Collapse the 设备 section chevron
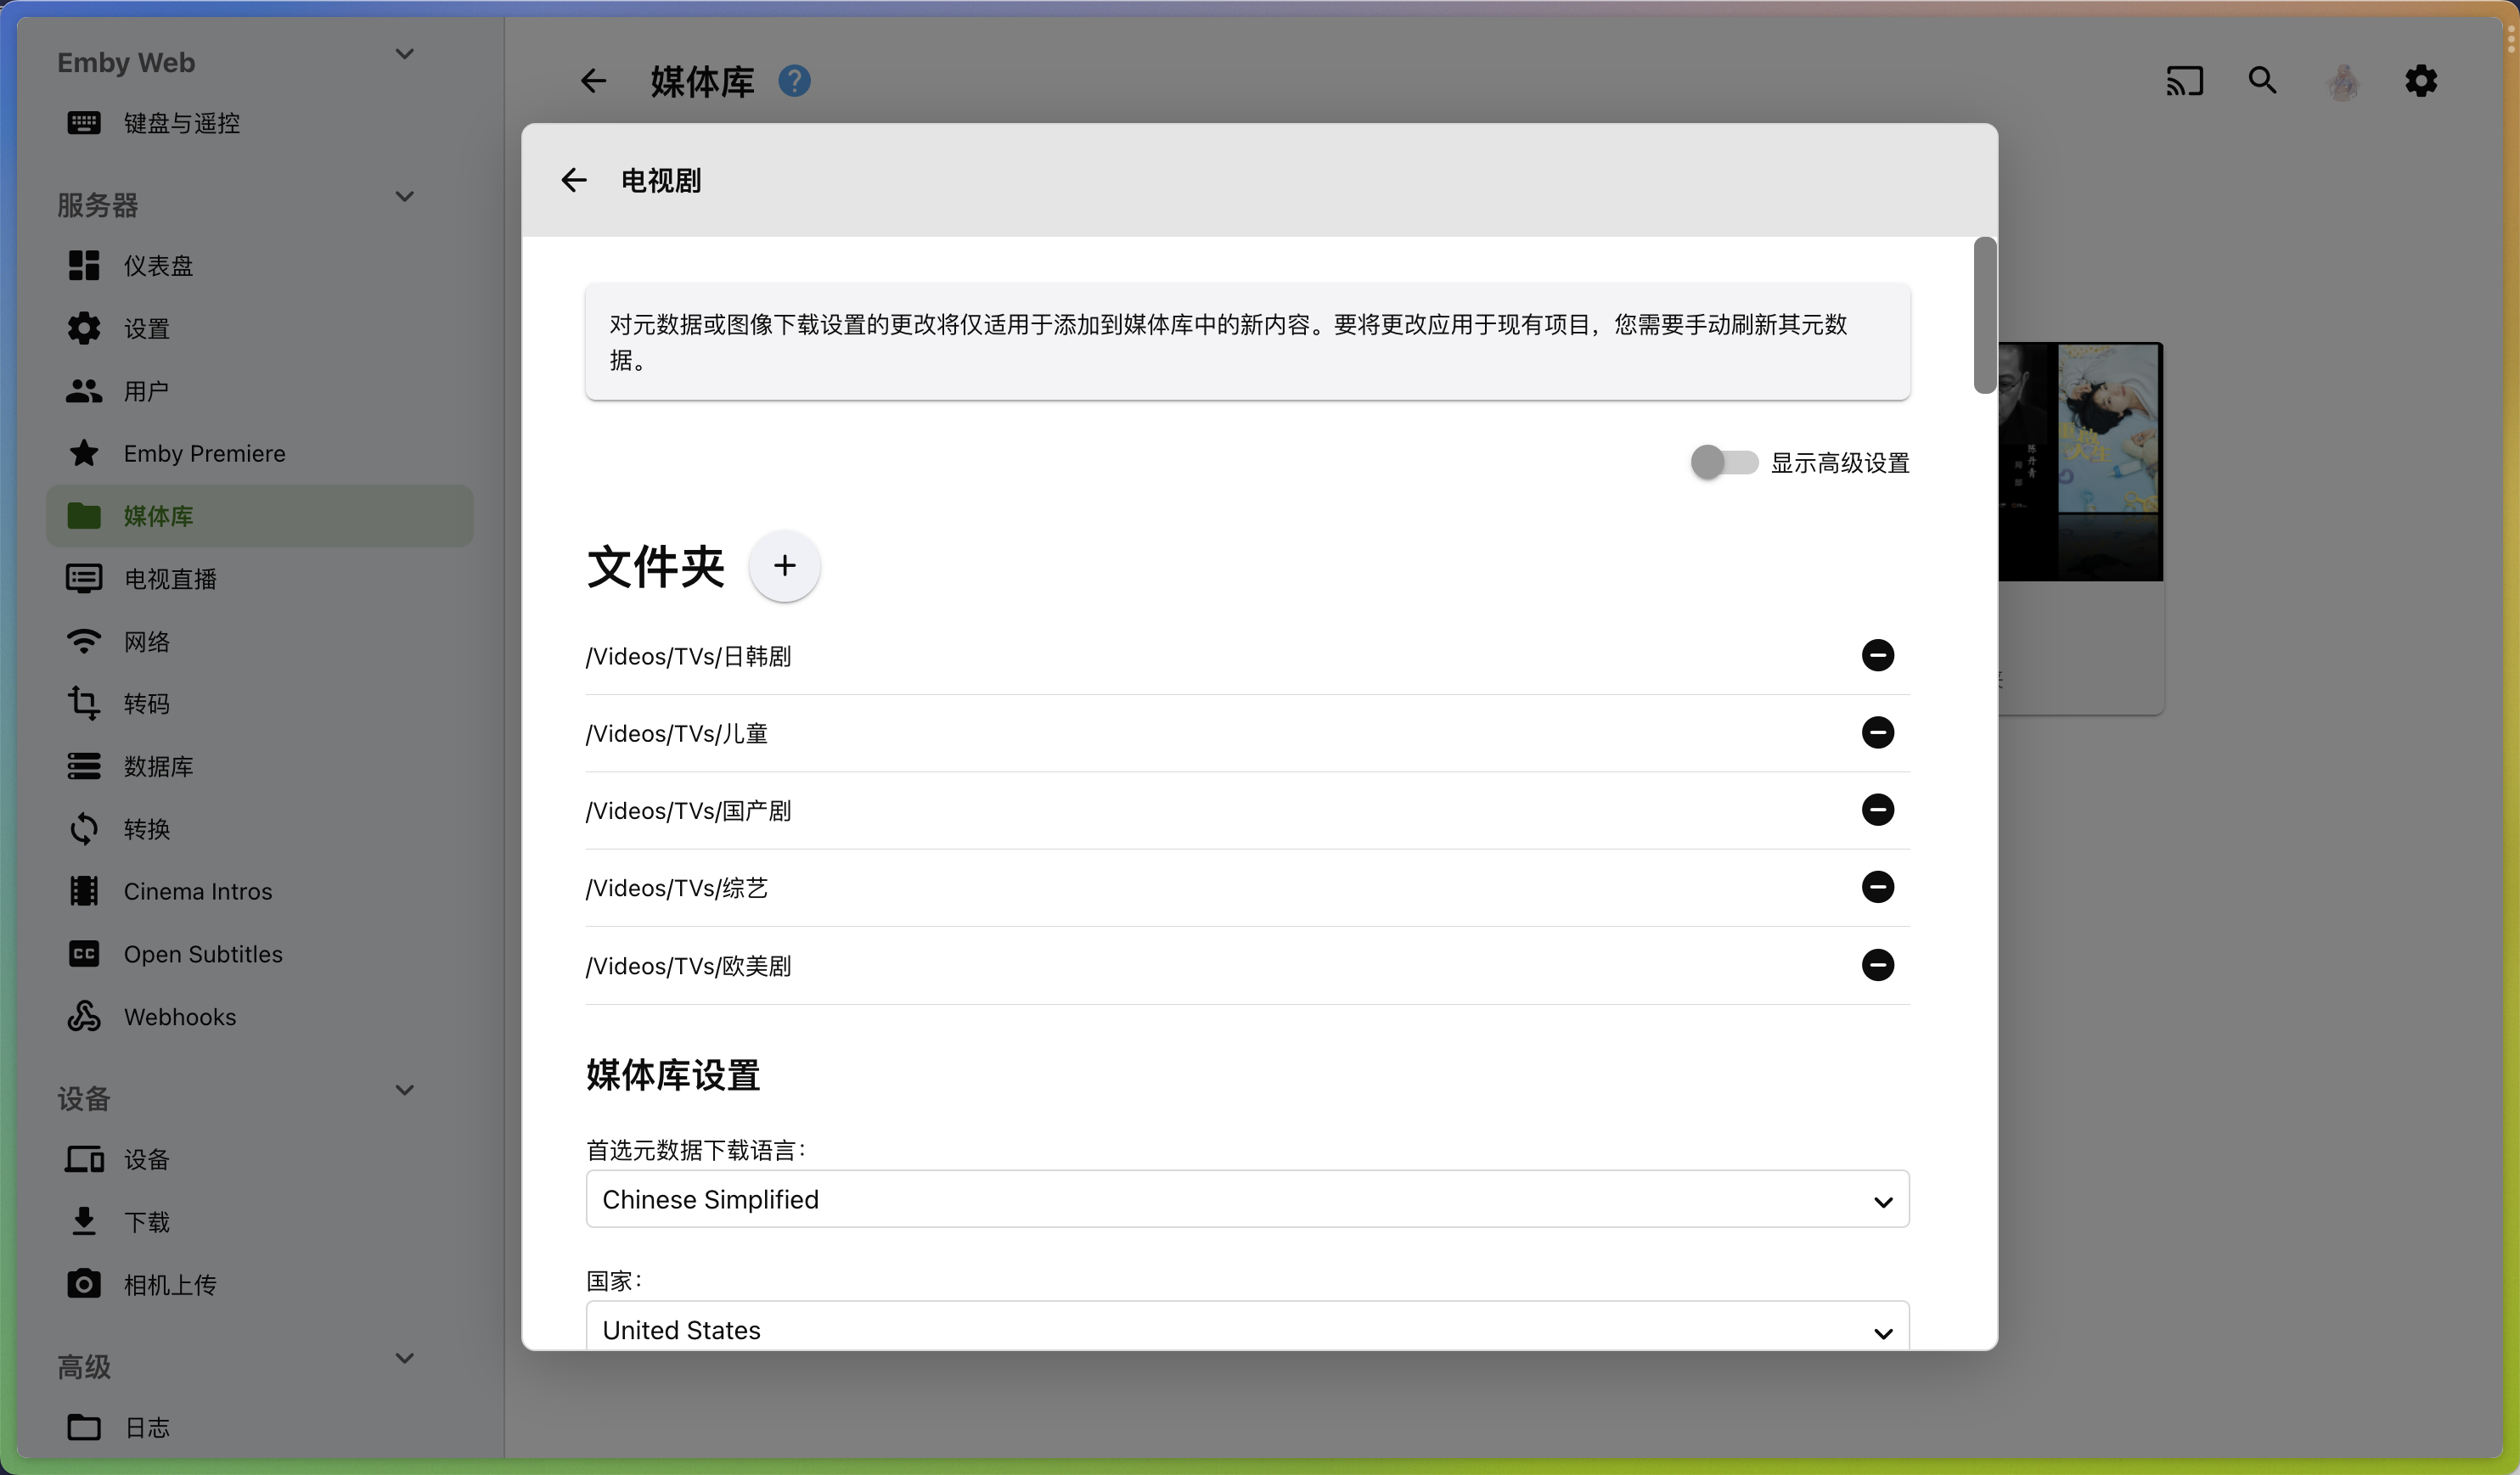Image resolution: width=2520 pixels, height=1475 pixels. 405,1091
